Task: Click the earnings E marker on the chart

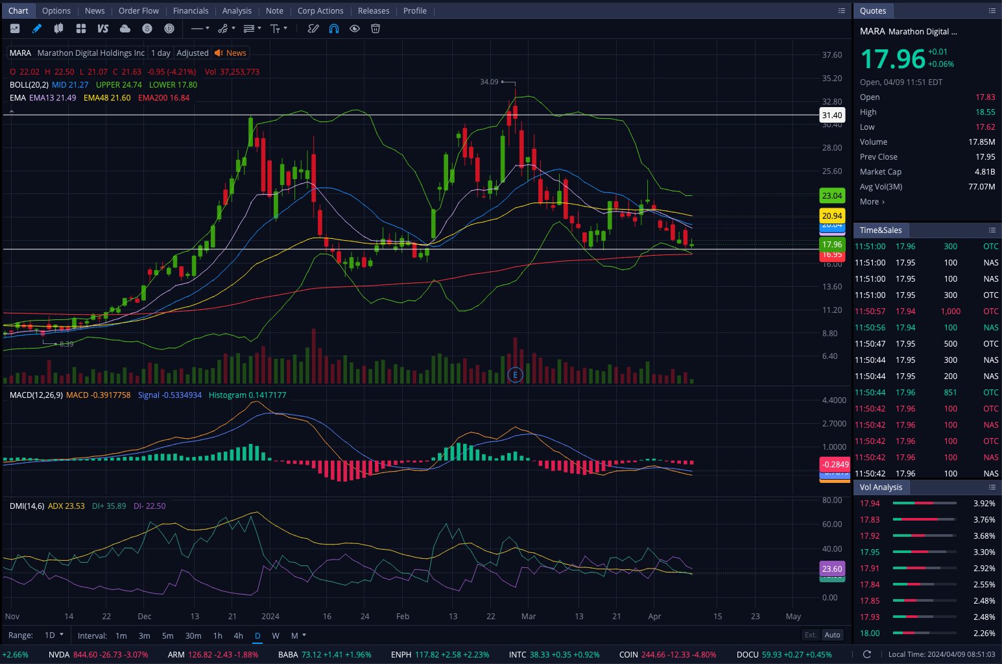Action: pos(515,375)
